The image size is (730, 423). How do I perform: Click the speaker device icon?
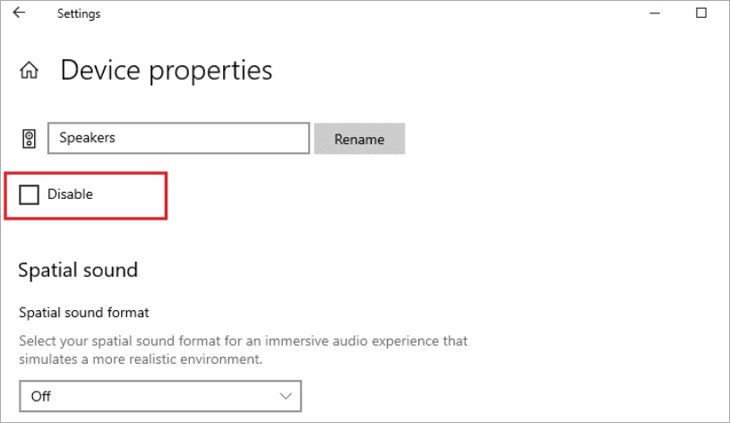coord(30,139)
